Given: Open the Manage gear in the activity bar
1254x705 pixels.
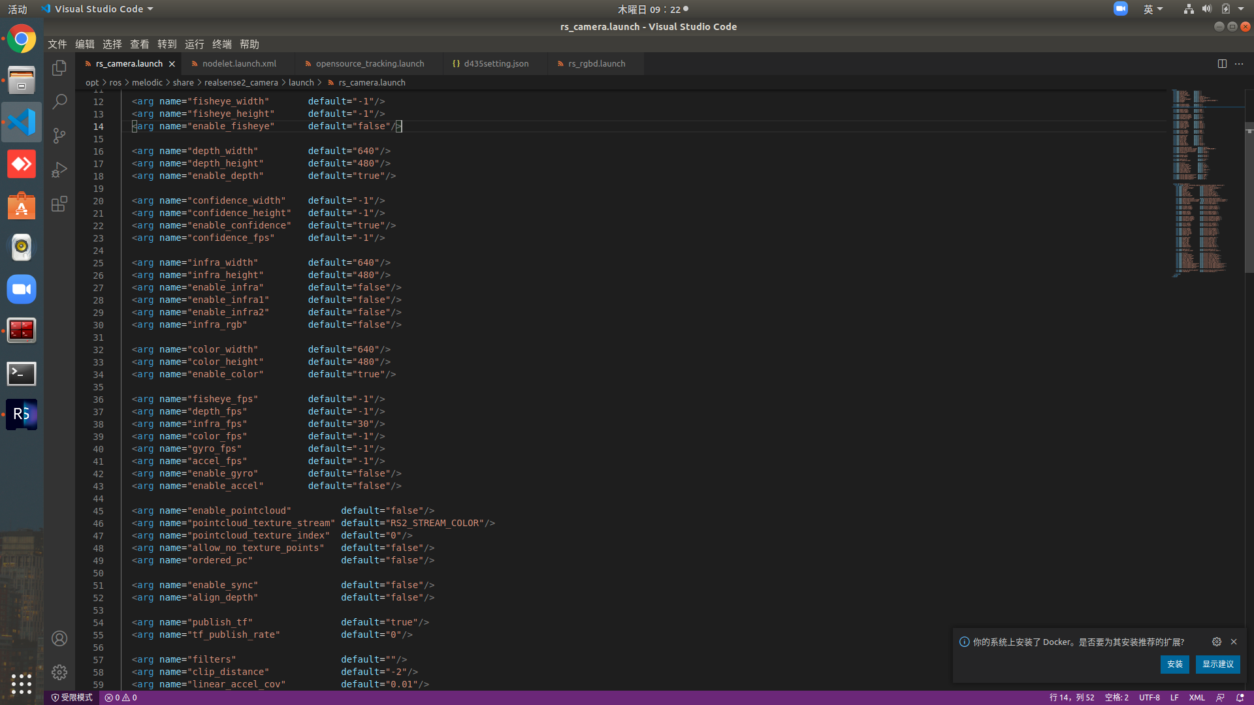Looking at the screenshot, I should [x=59, y=672].
